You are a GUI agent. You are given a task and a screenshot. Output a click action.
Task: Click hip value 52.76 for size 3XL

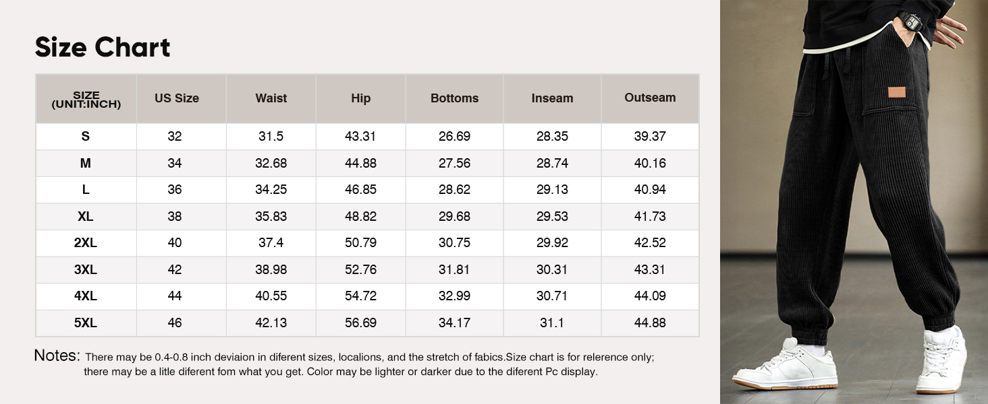coord(361,270)
